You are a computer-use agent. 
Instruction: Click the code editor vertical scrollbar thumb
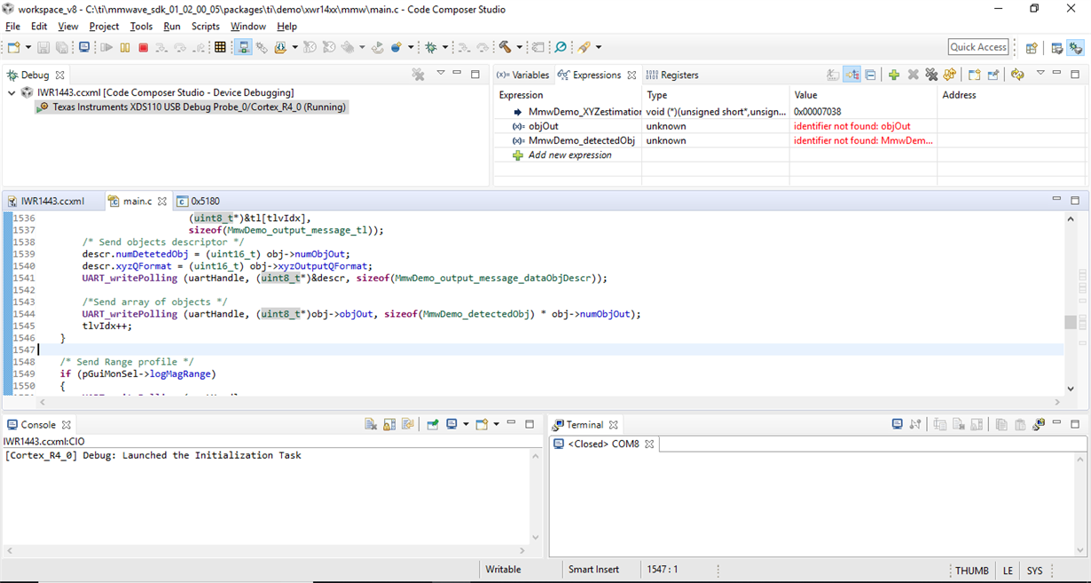(1070, 322)
